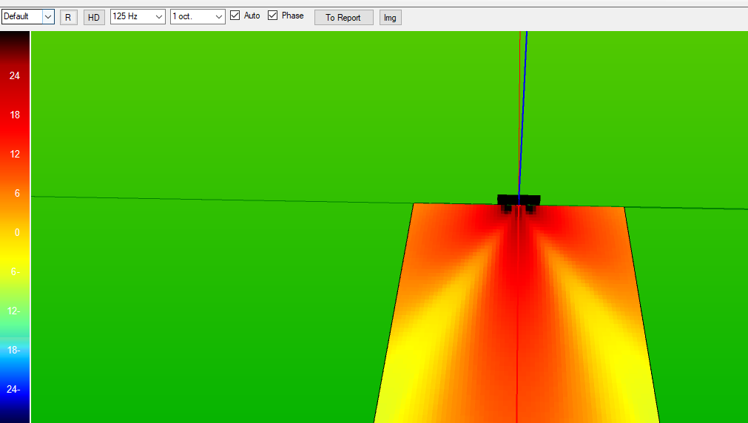Uncheck the Phase checkbox
This screenshot has height=423, width=748.
coord(272,16)
